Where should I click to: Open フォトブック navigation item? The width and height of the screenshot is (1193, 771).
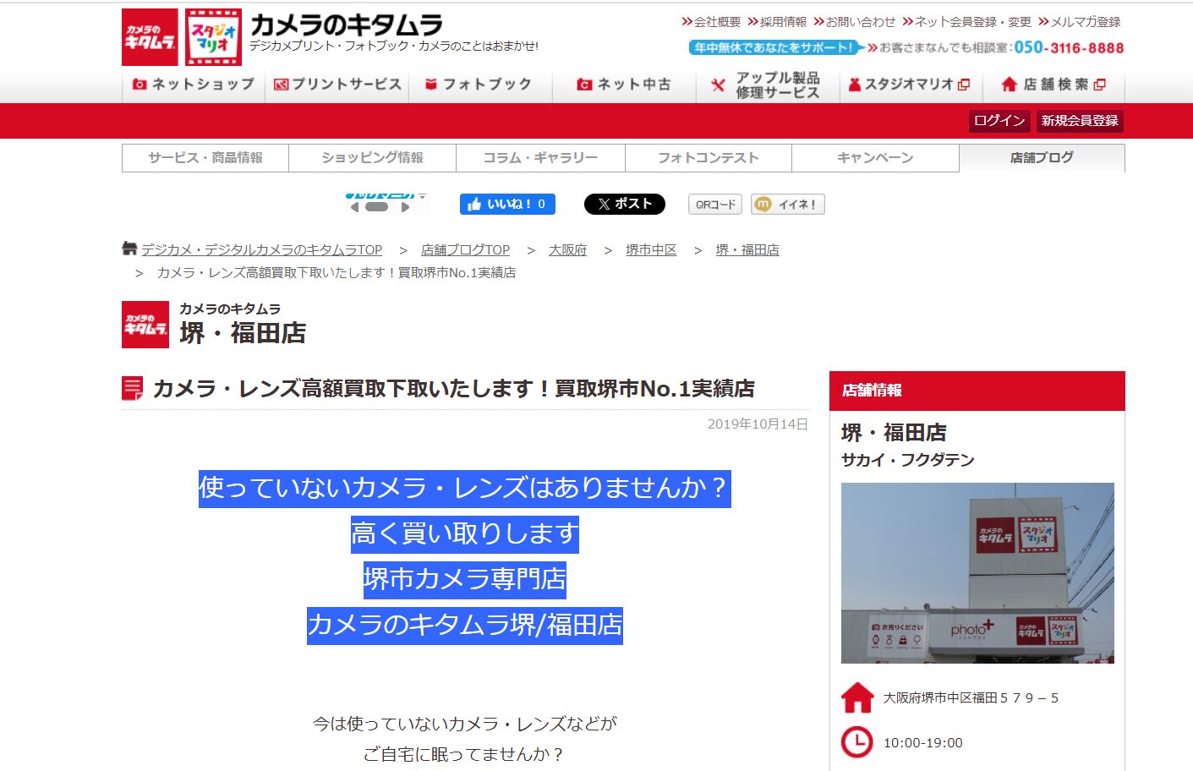tap(480, 85)
